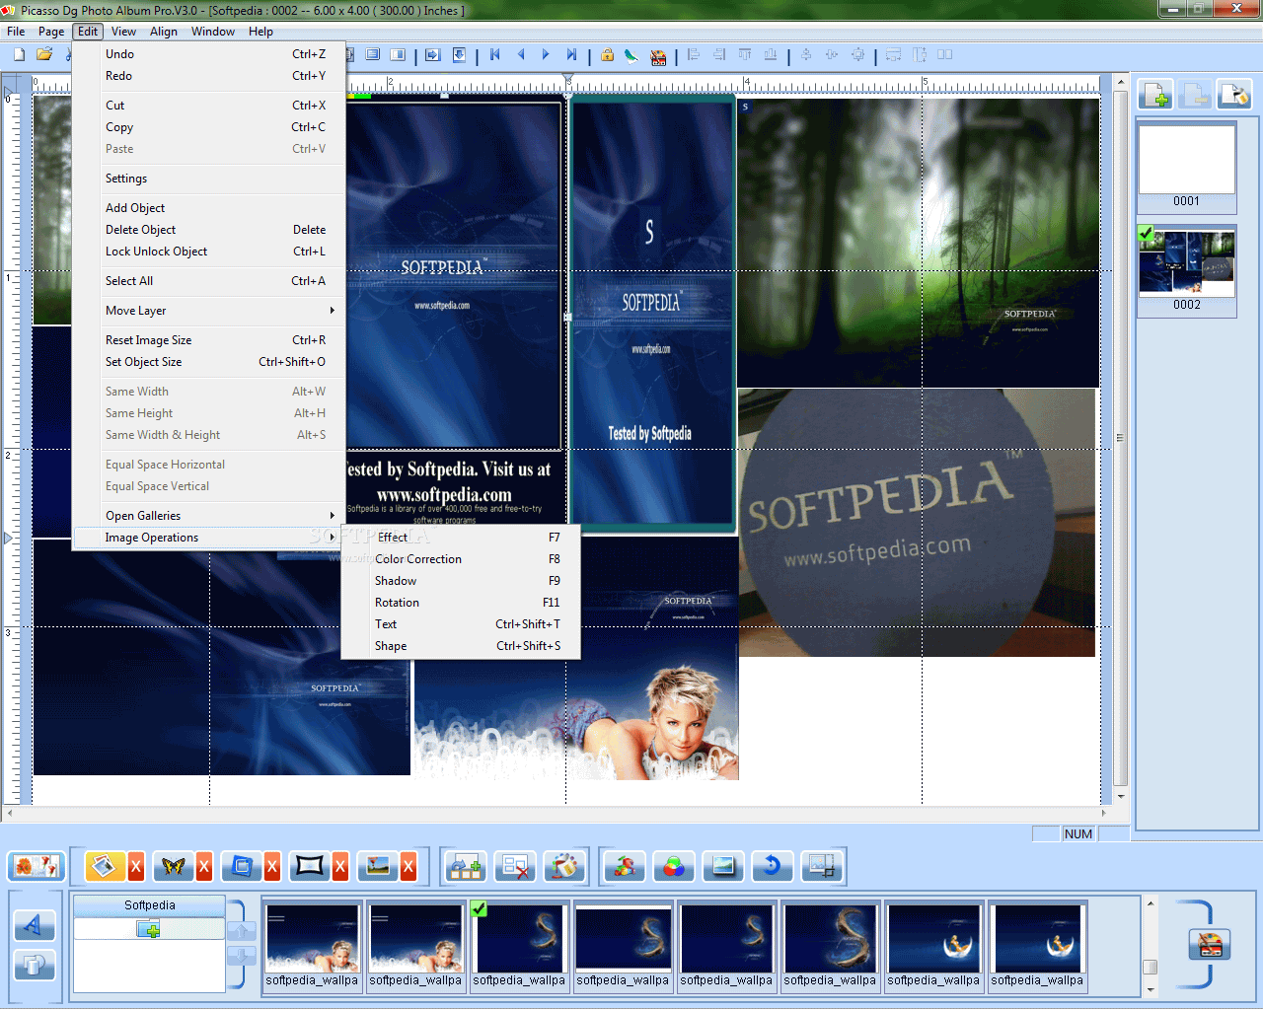Click the blue rotate arrow icon
Screen dimensions: 1263x1010
[x=773, y=866]
